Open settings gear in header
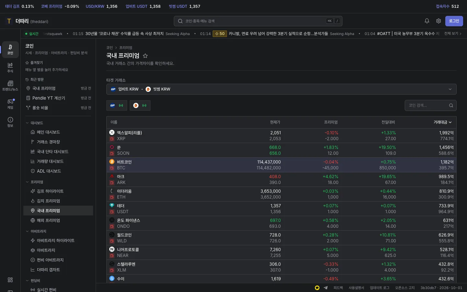This screenshot has width=467, height=292. (438, 21)
